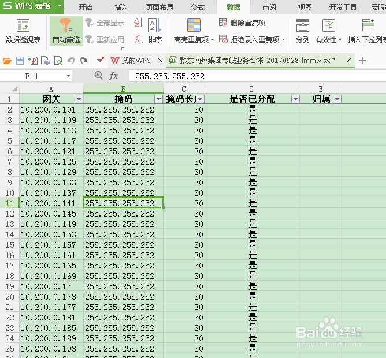The width and height of the screenshot is (386, 358).
Task: Open Highlight Duplicates (高亮重复项) menu
Action: click(194, 31)
